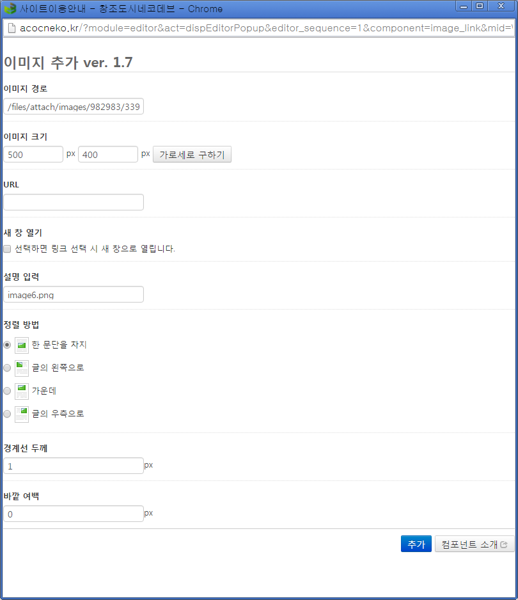Screen dimensions: 518x600
Task: Click the browser address bar URL
Action: [x=266, y=28]
